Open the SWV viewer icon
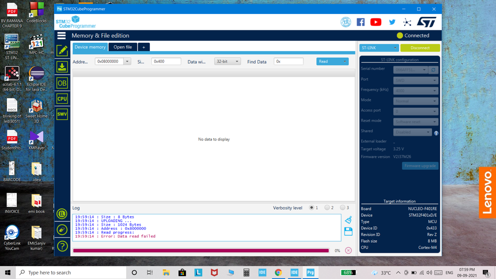This screenshot has height=279, width=496. (x=62, y=114)
